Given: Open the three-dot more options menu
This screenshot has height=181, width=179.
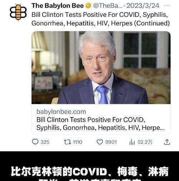Looking at the screenshot, I should click(167, 5).
